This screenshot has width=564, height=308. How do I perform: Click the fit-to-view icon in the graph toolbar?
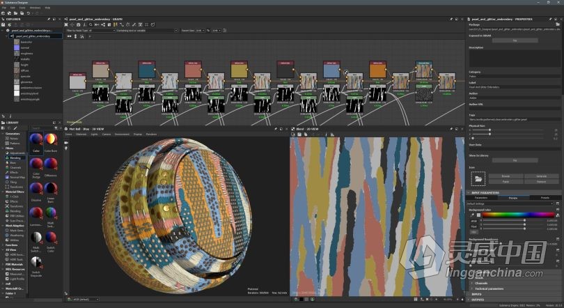pos(66,24)
